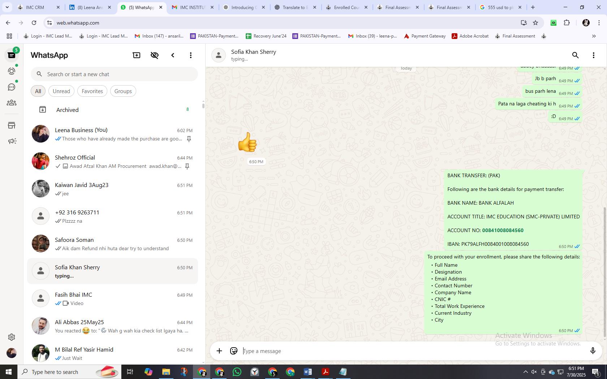The height and width of the screenshot is (379, 607).
Task: Open Payment Gateway bookmark
Action: pyautogui.click(x=425, y=36)
